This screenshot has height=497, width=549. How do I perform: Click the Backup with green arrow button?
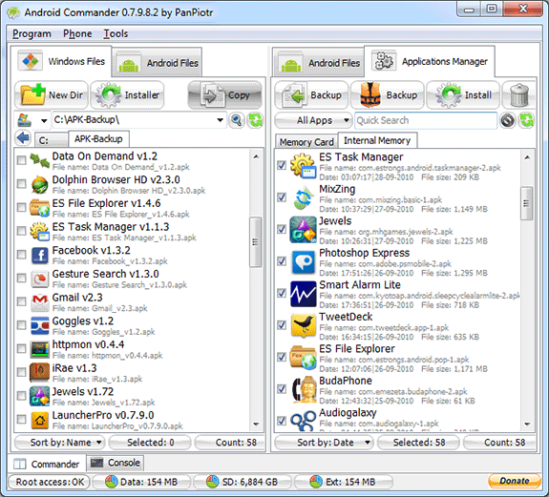pos(311,94)
